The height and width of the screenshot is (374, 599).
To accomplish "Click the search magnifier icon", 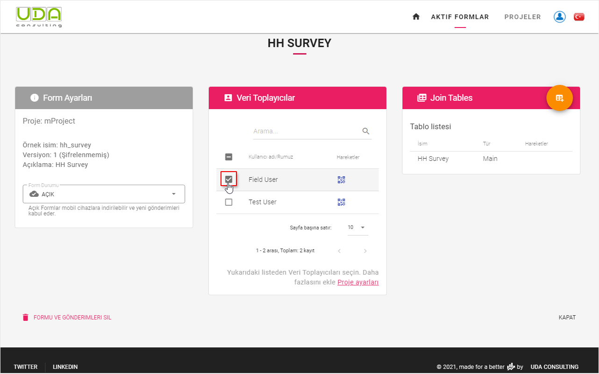I will (x=366, y=131).
